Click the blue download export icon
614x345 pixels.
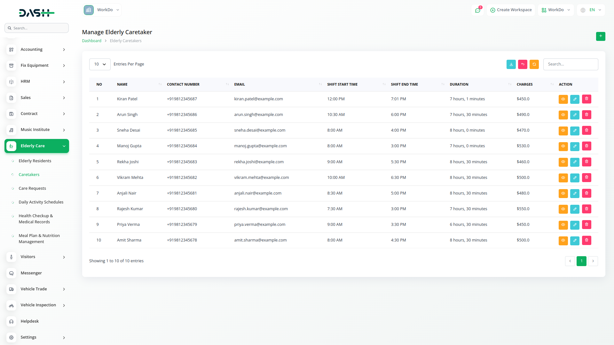click(511, 64)
